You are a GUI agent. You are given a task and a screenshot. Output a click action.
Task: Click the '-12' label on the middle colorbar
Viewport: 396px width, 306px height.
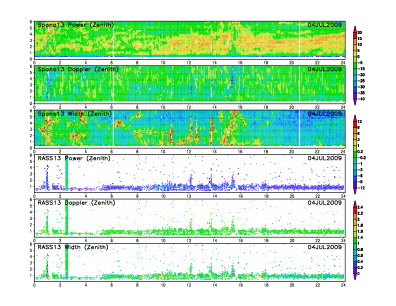click(361, 188)
